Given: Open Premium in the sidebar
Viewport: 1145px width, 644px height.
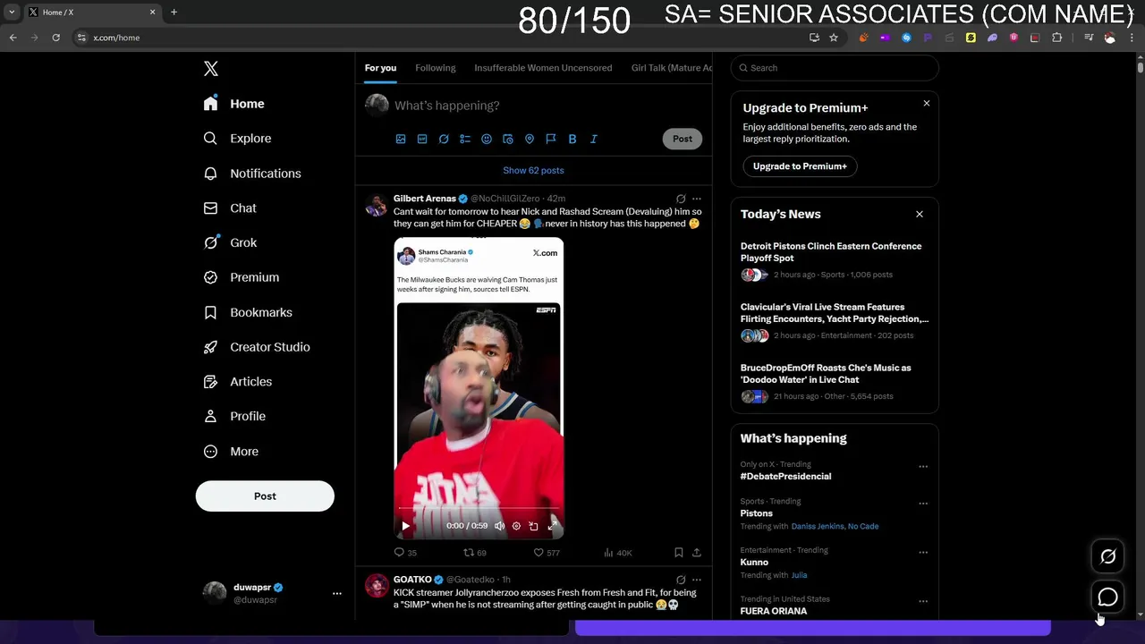Looking at the screenshot, I should 241,277.
